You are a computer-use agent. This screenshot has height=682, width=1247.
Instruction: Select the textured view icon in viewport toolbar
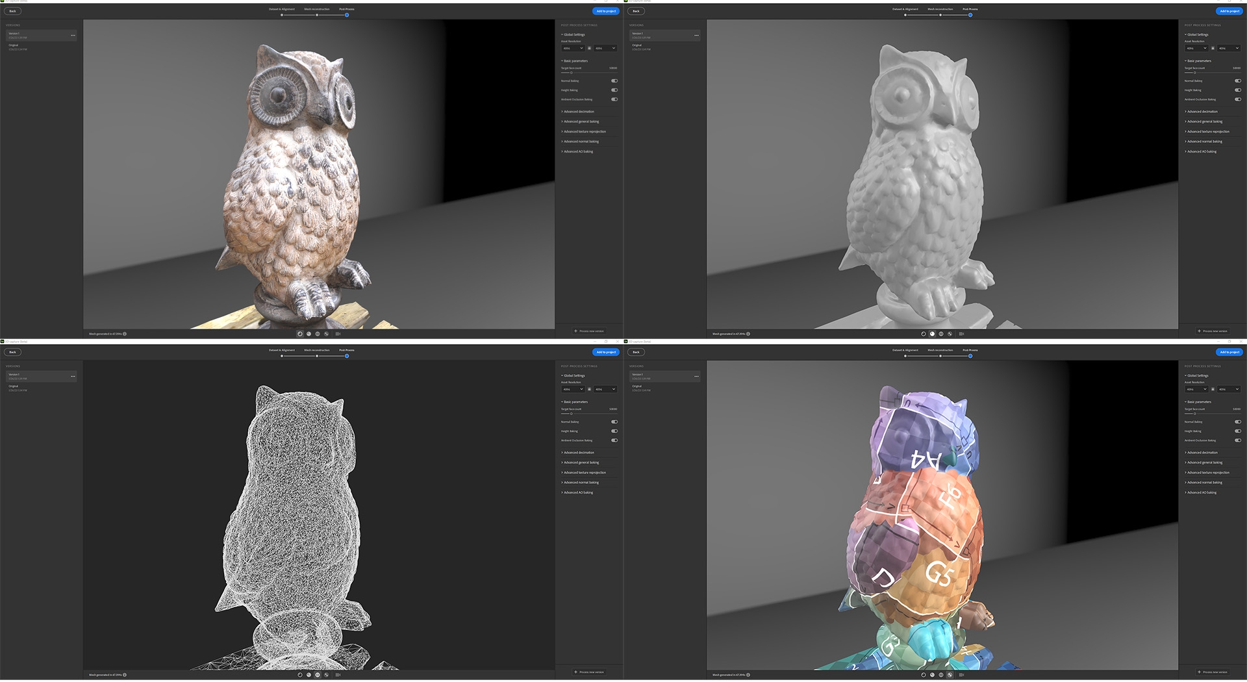click(300, 333)
